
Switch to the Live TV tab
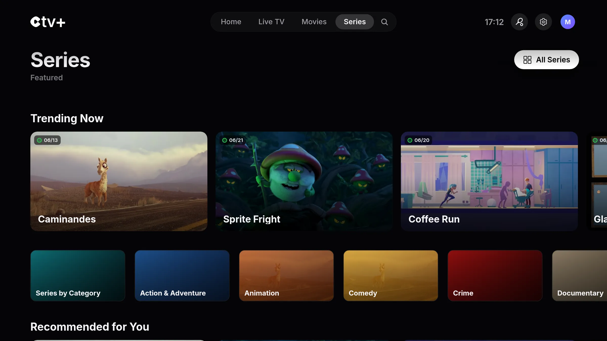271,22
